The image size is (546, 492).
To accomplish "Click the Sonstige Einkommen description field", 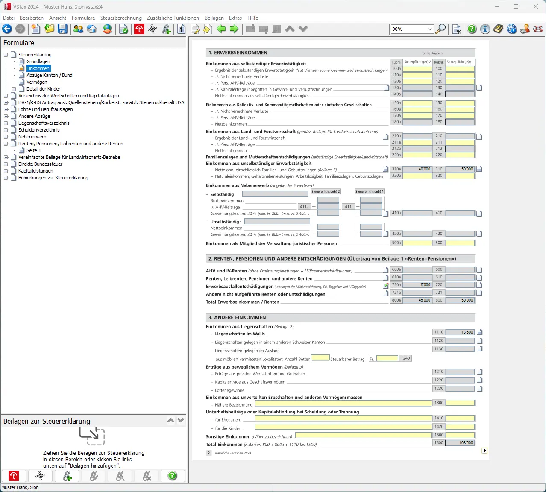I will 363,435.
